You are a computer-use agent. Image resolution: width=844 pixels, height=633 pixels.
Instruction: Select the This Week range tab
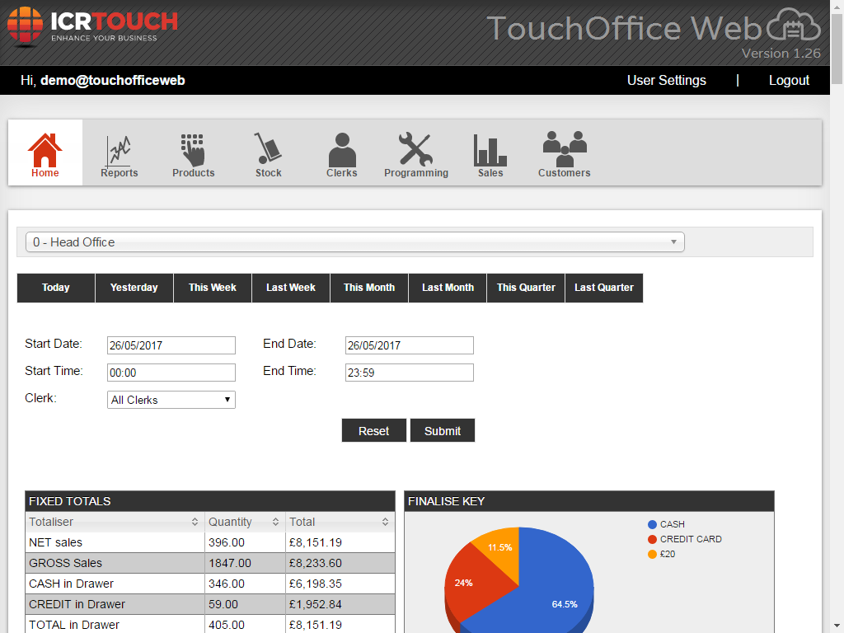click(x=213, y=288)
